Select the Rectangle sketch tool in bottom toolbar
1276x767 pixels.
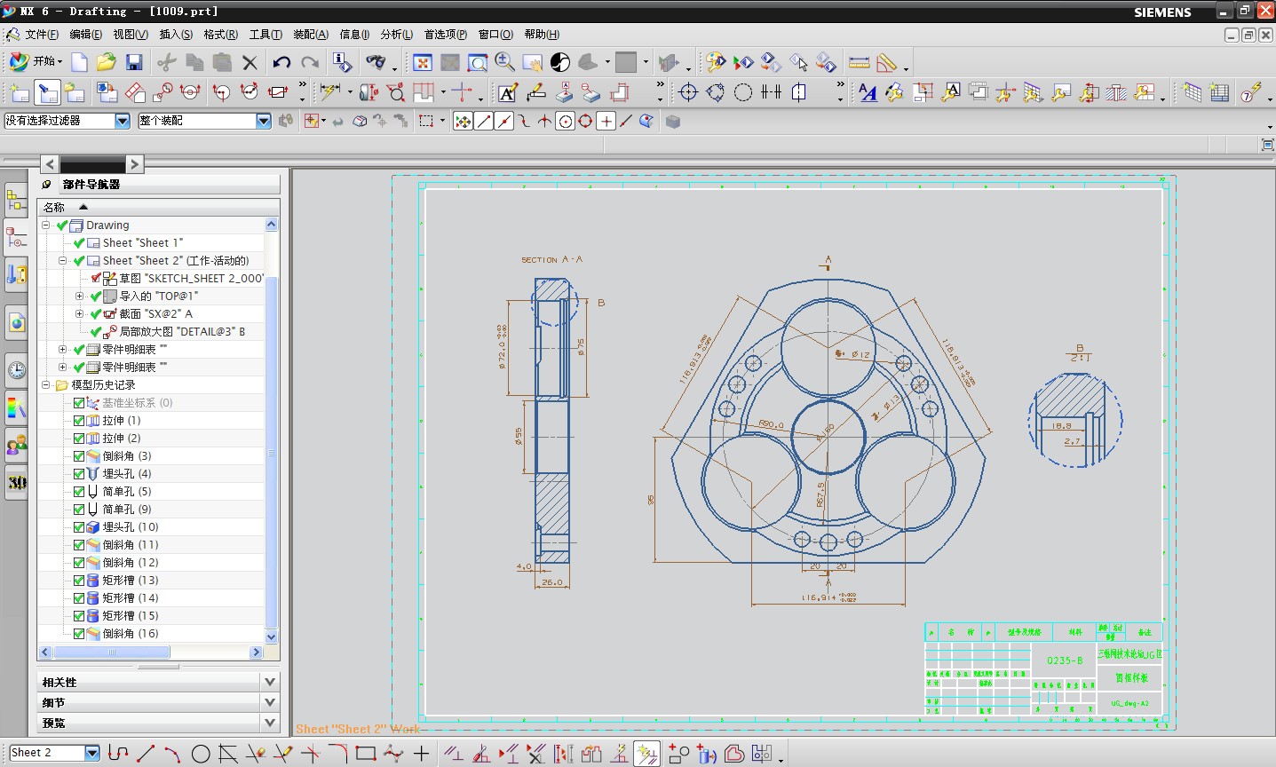365,754
